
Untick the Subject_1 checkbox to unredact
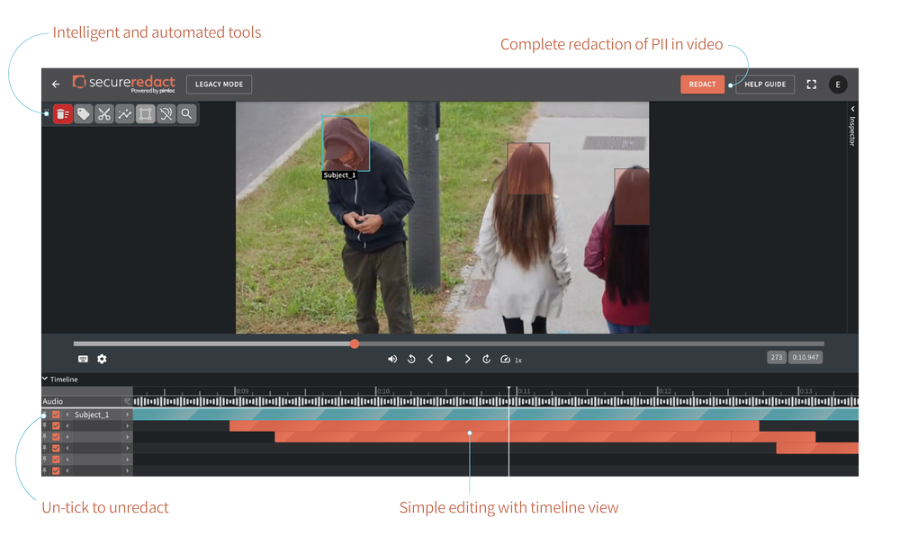point(56,415)
